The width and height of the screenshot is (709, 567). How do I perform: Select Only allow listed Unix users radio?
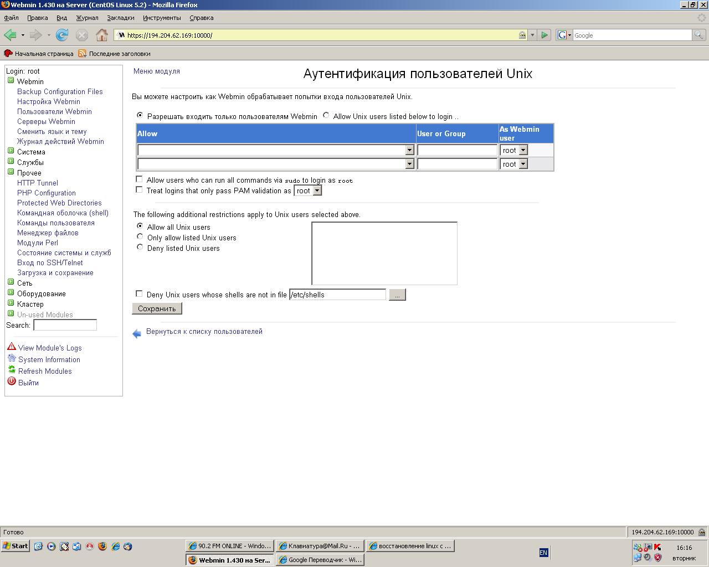[x=140, y=236]
